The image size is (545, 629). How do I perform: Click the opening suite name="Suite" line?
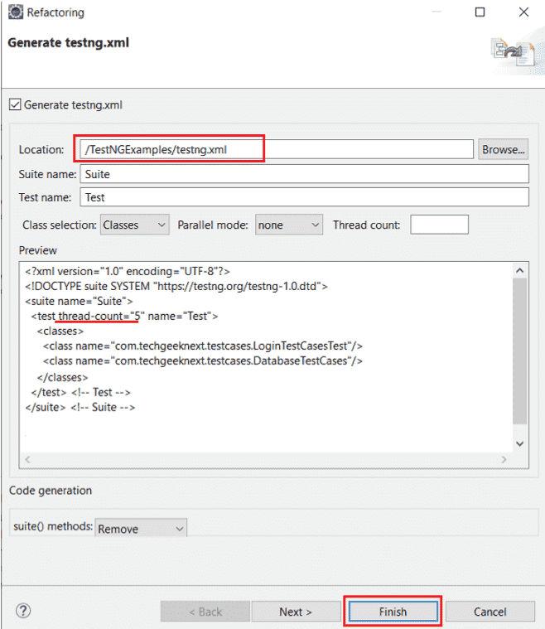click(x=79, y=302)
